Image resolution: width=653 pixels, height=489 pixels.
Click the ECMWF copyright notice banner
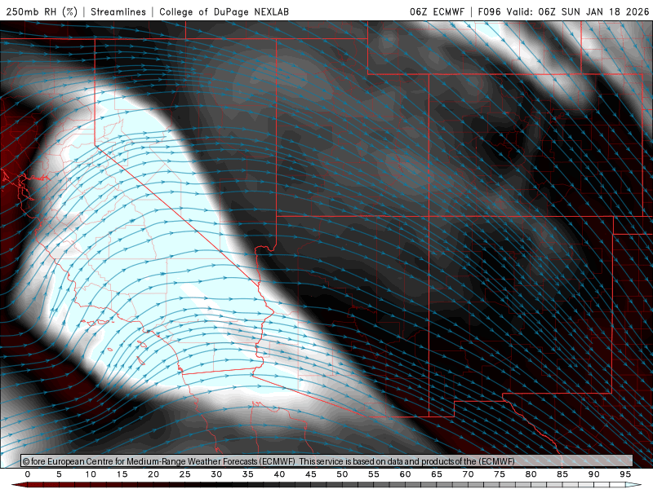point(326,461)
